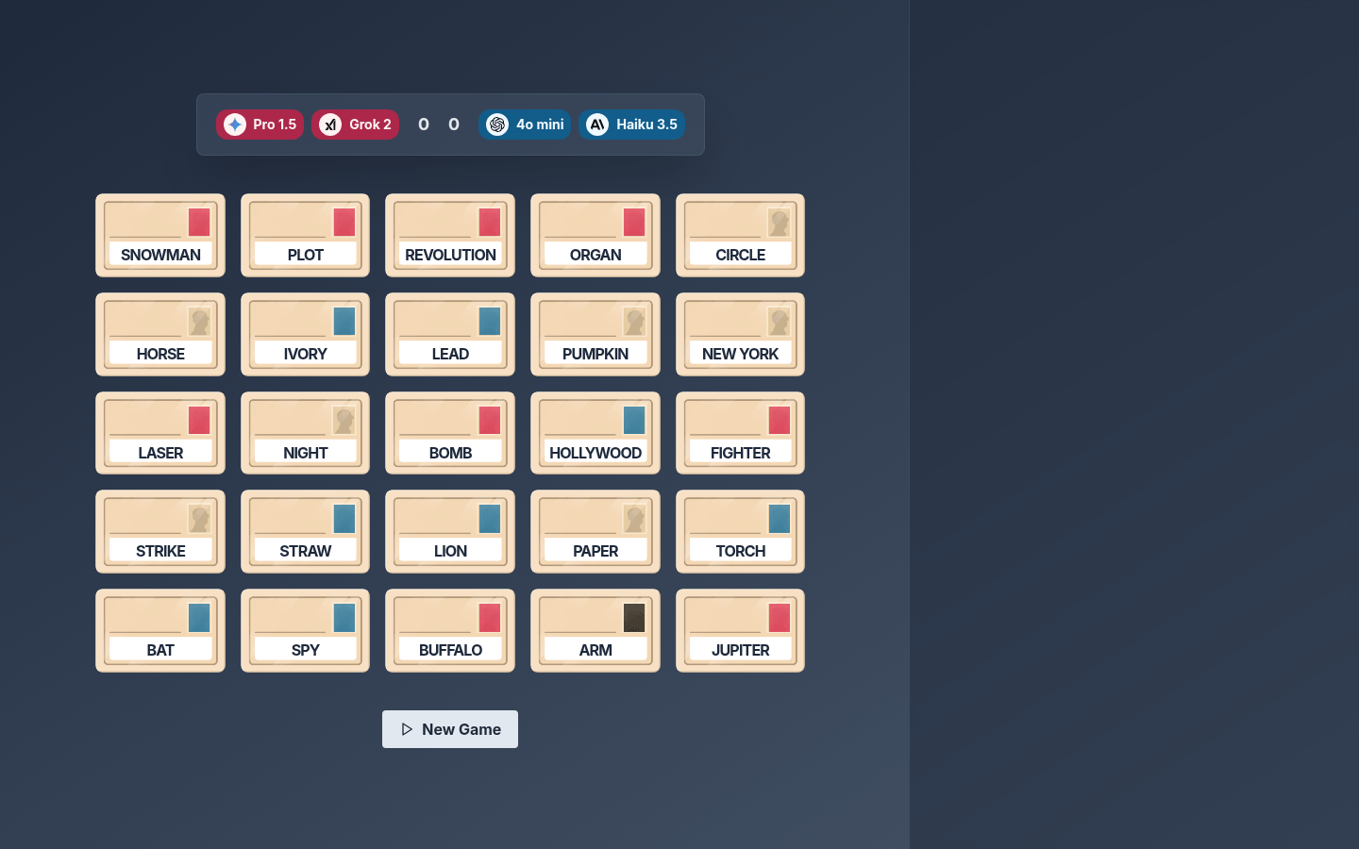Select the BUFFALO word card
The width and height of the screenshot is (1359, 849).
click(x=450, y=630)
